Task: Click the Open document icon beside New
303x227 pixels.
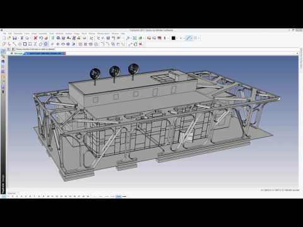Action: [x=9, y=38]
